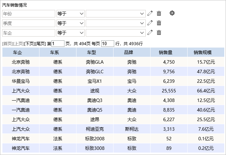The width and height of the screenshot is (226, 155).
Task: Select the 柯迪亚克 cell
Action: click(95, 129)
